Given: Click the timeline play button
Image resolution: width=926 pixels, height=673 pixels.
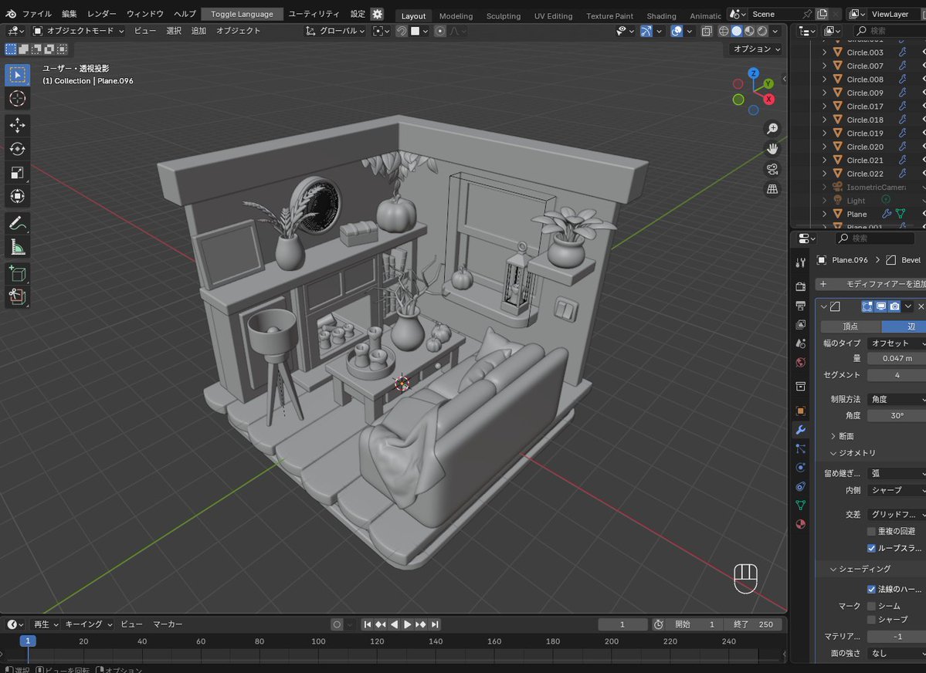Looking at the screenshot, I should tap(407, 624).
